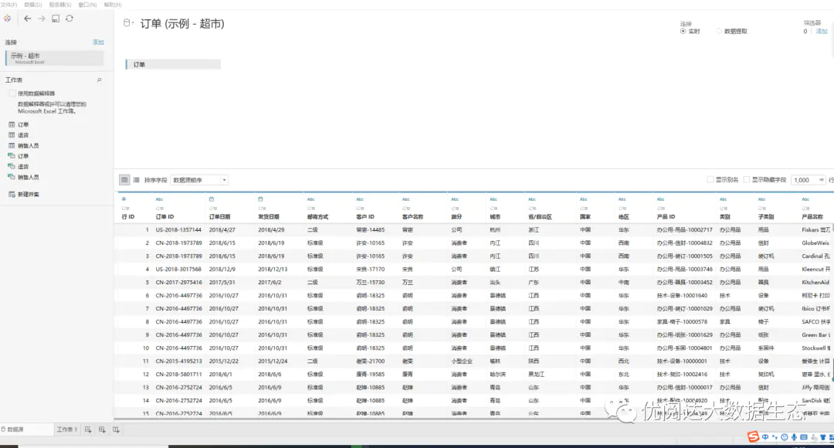Open the 窗口(N) menu
Viewport: 834px width, 448px height.
pyautogui.click(x=87, y=5)
